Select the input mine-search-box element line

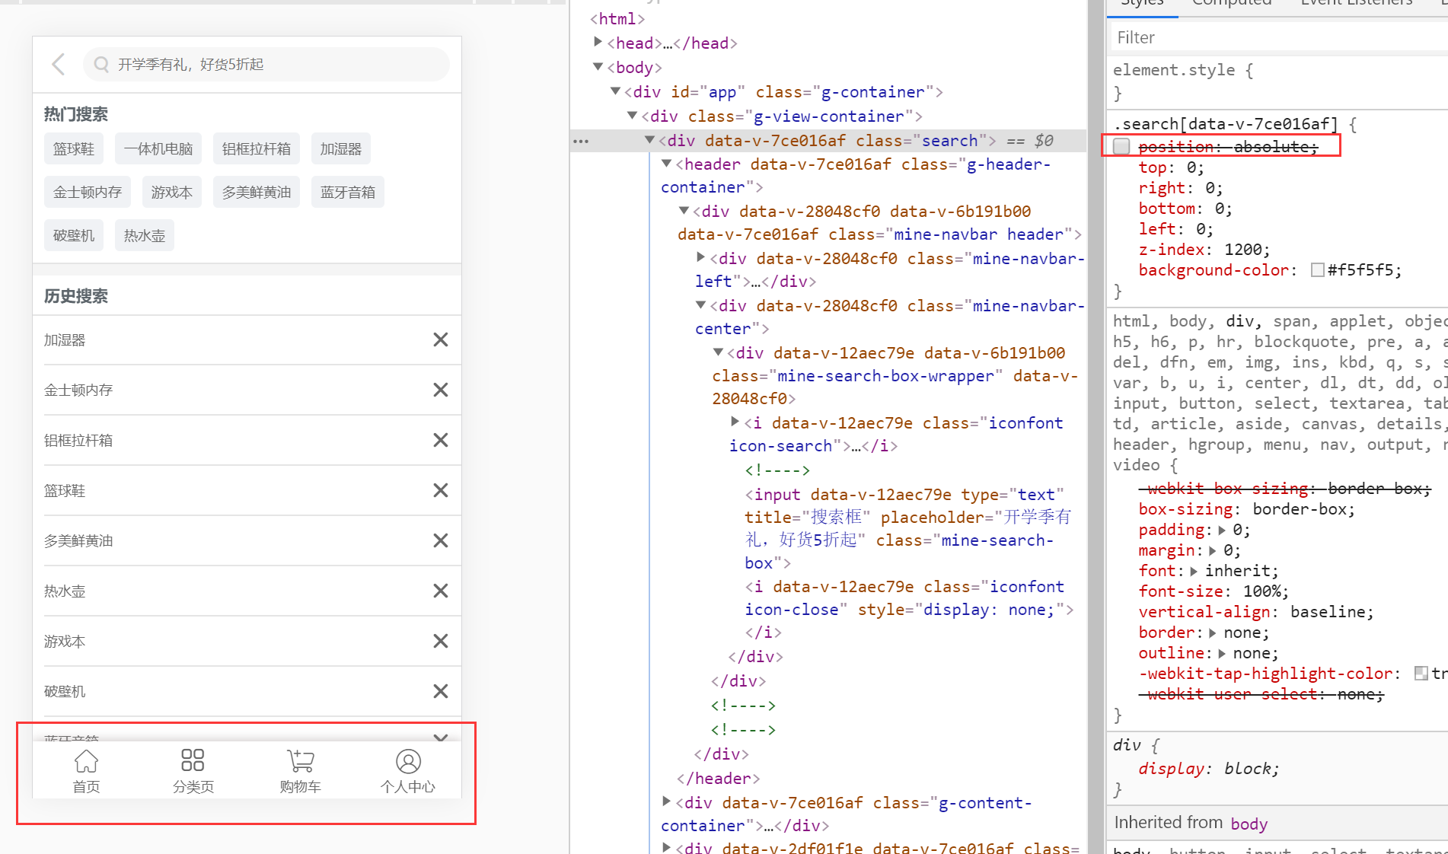click(x=908, y=528)
